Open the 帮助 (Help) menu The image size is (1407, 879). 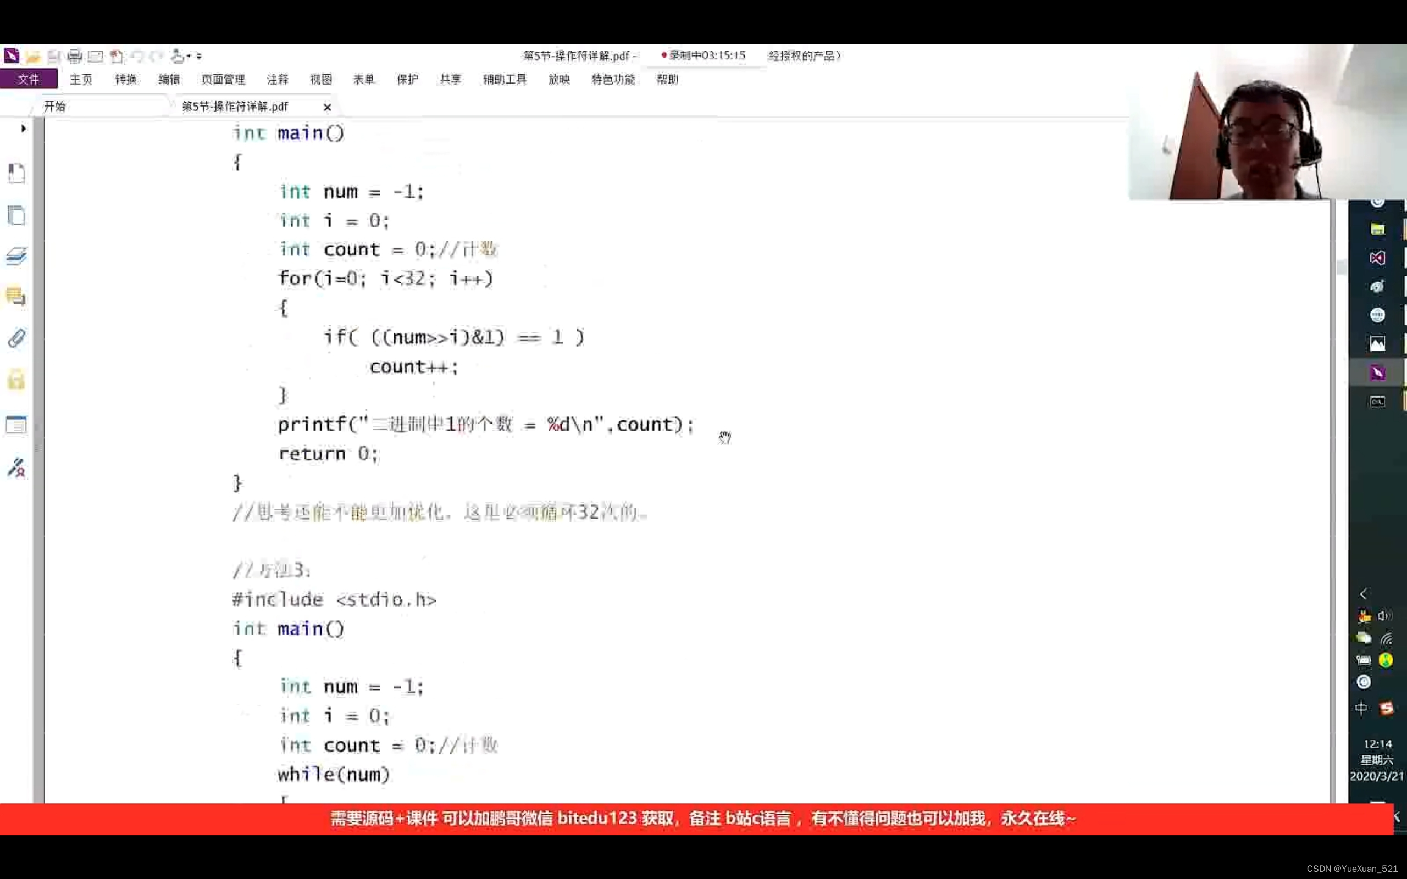[x=668, y=79]
